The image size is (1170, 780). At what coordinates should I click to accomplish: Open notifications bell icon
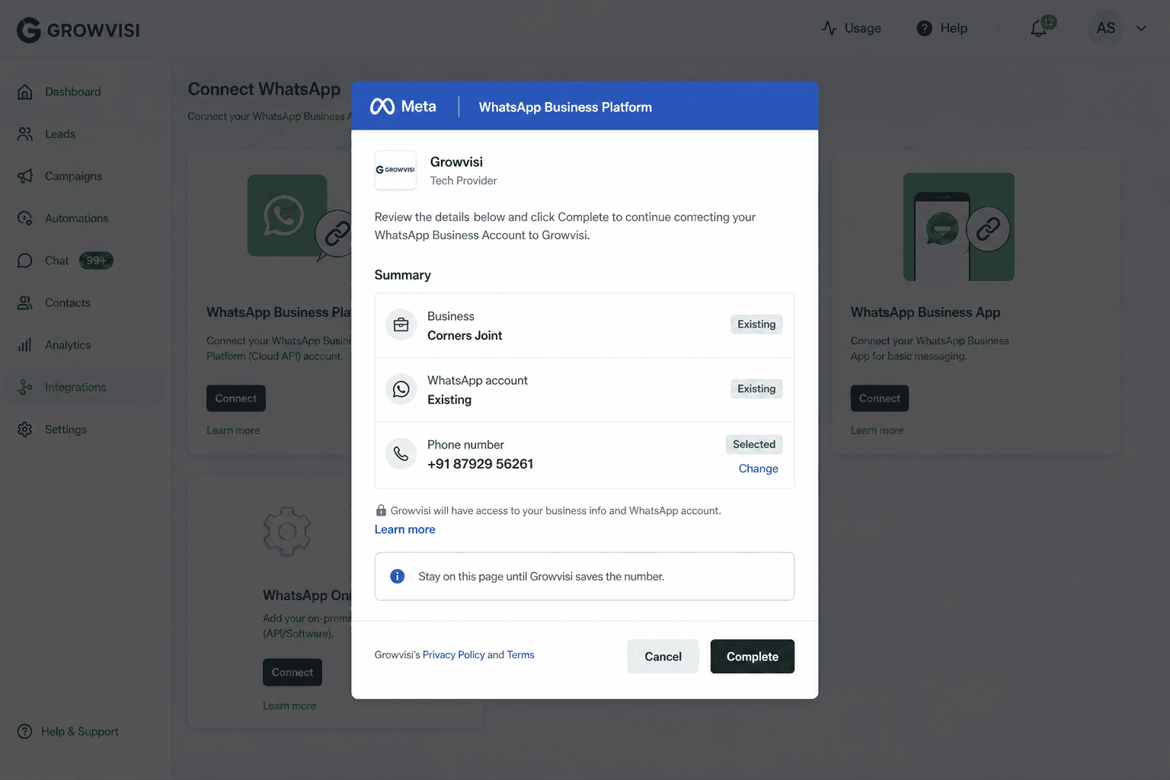coord(1039,29)
